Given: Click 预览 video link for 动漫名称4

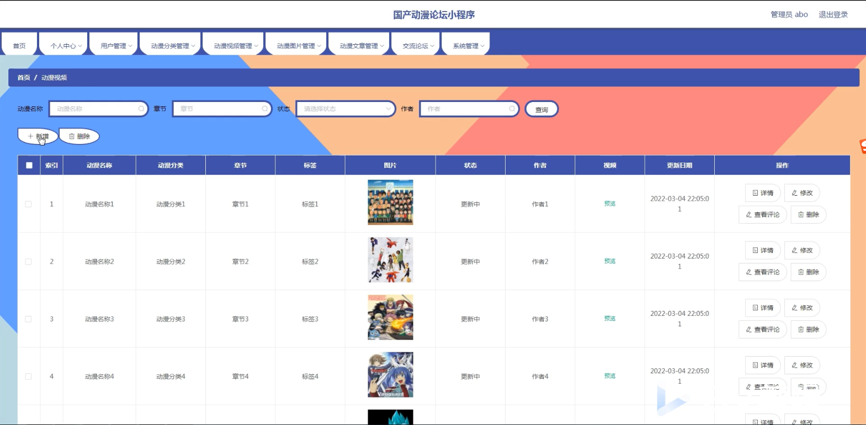Looking at the screenshot, I should click(610, 376).
